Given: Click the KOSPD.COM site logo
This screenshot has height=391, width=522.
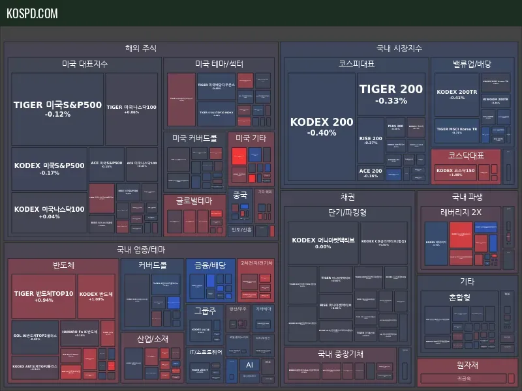Looking at the screenshot, I should (x=32, y=13).
